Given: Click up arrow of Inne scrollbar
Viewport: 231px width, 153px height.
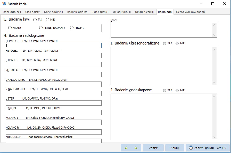Looking at the screenshot, I should [x=214, y=25].
